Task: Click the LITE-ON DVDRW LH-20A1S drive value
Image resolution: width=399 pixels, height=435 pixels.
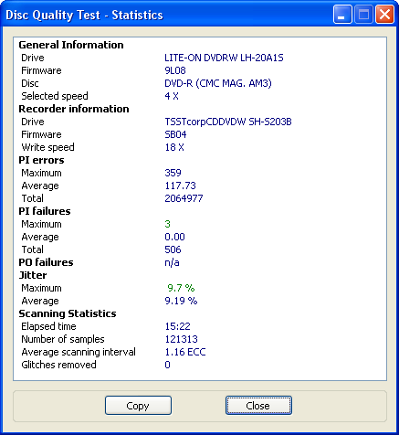Action: (224, 58)
